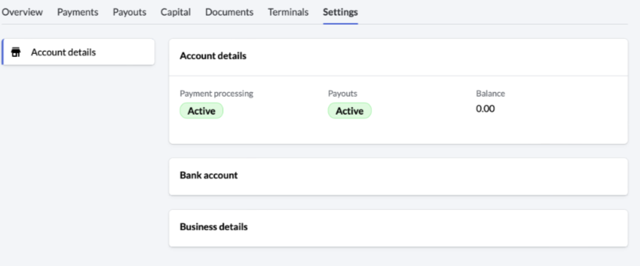Collapse the Account details card header
640x266 pixels.
pos(398,57)
